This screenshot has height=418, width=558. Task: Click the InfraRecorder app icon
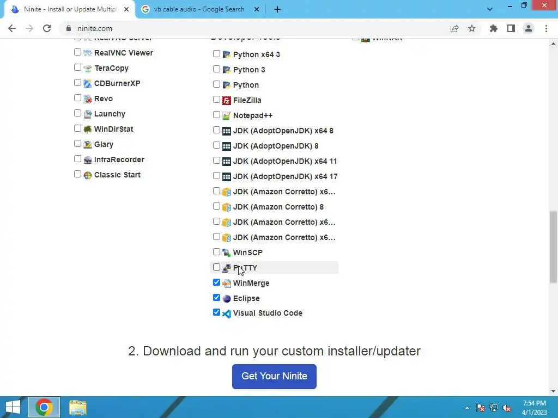(x=88, y=160)
